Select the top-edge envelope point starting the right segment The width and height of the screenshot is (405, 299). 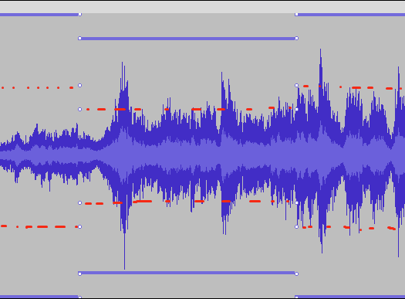296,15
